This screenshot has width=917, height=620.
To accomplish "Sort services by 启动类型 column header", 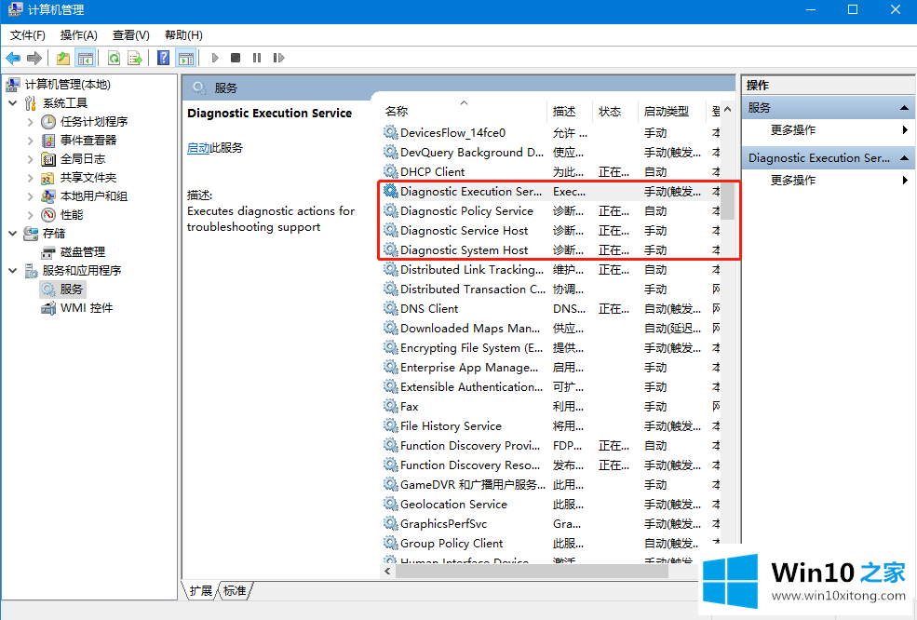I will coord(667,111).
